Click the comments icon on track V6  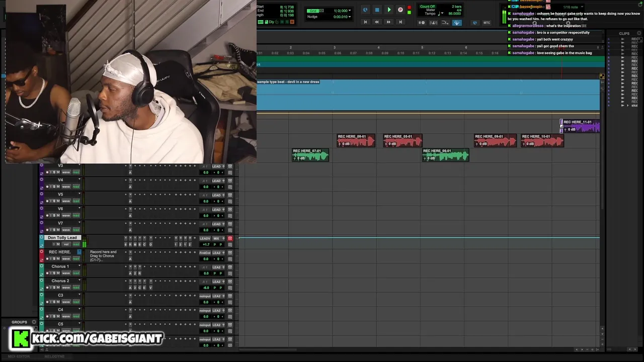(x=230, y=216)
